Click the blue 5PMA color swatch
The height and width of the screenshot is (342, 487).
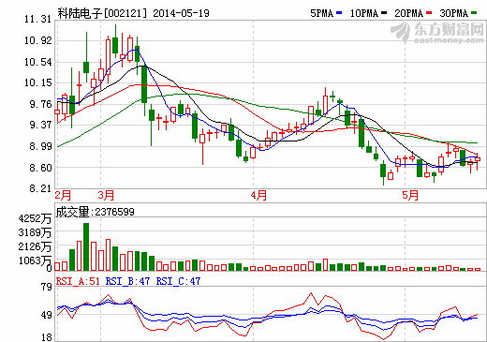point(339,13)
